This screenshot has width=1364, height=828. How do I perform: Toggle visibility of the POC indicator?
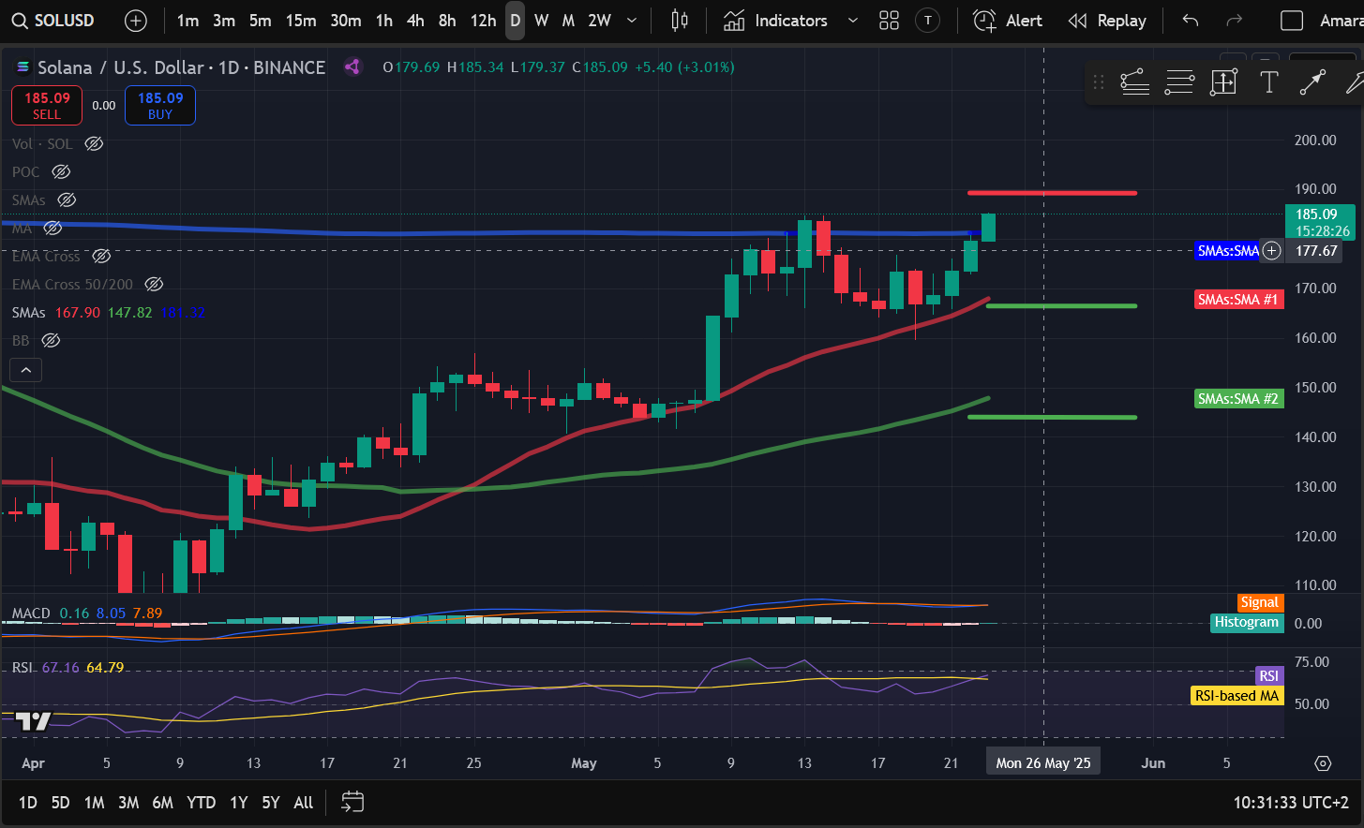click(x=61, y=171)
